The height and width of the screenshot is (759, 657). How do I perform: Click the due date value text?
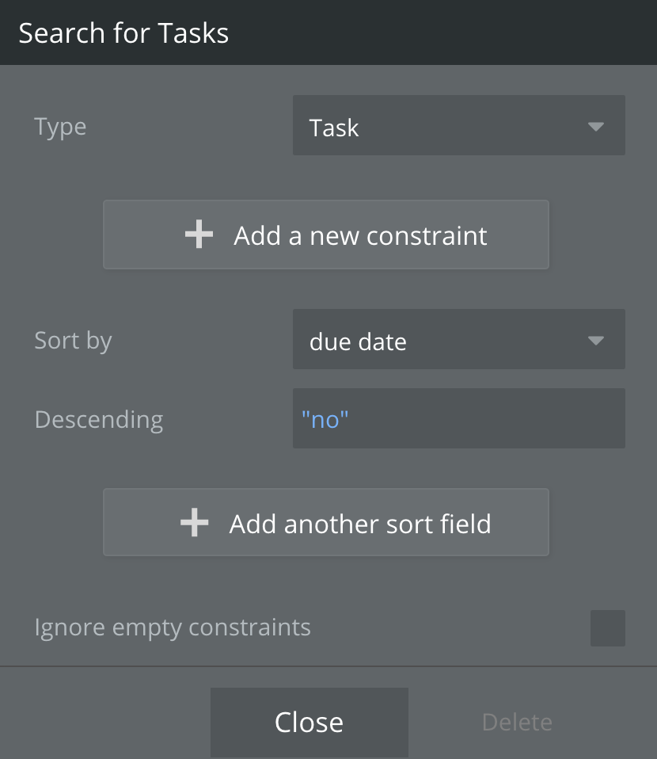pos(358,341)
